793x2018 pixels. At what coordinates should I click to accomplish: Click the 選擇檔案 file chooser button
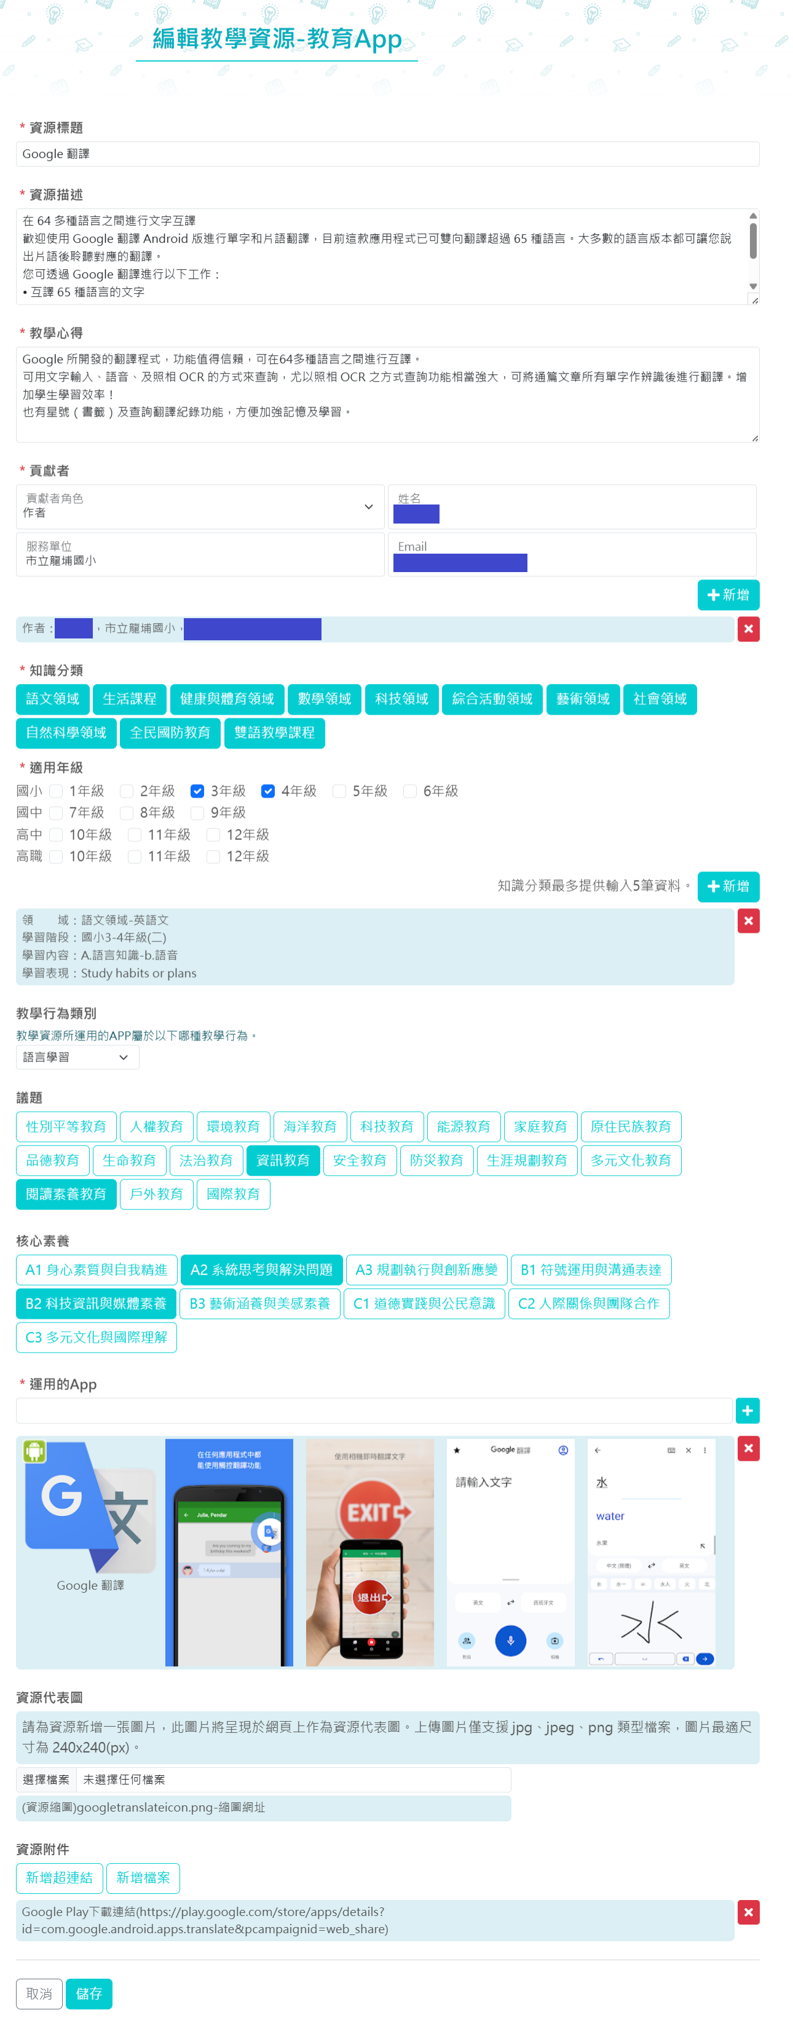(46, 1780)
